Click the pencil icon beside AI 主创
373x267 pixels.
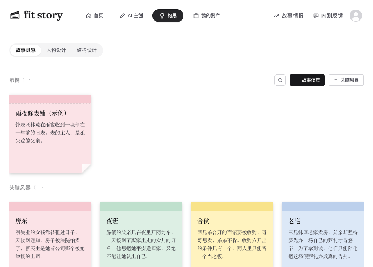coord(122,16)
